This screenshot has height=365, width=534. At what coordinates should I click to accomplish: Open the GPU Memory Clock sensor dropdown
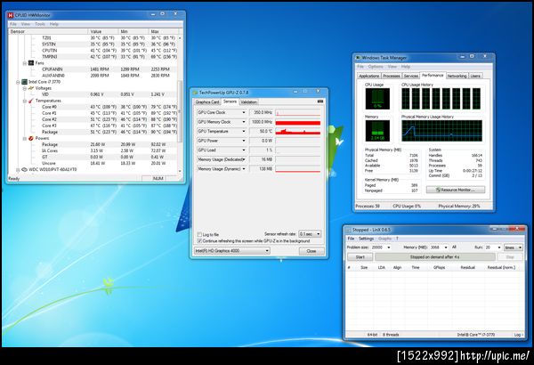(244, 122)
